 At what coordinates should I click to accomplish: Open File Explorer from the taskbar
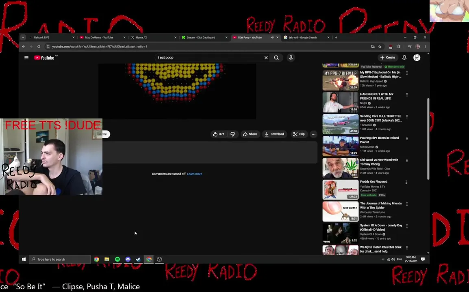[107, 259]
